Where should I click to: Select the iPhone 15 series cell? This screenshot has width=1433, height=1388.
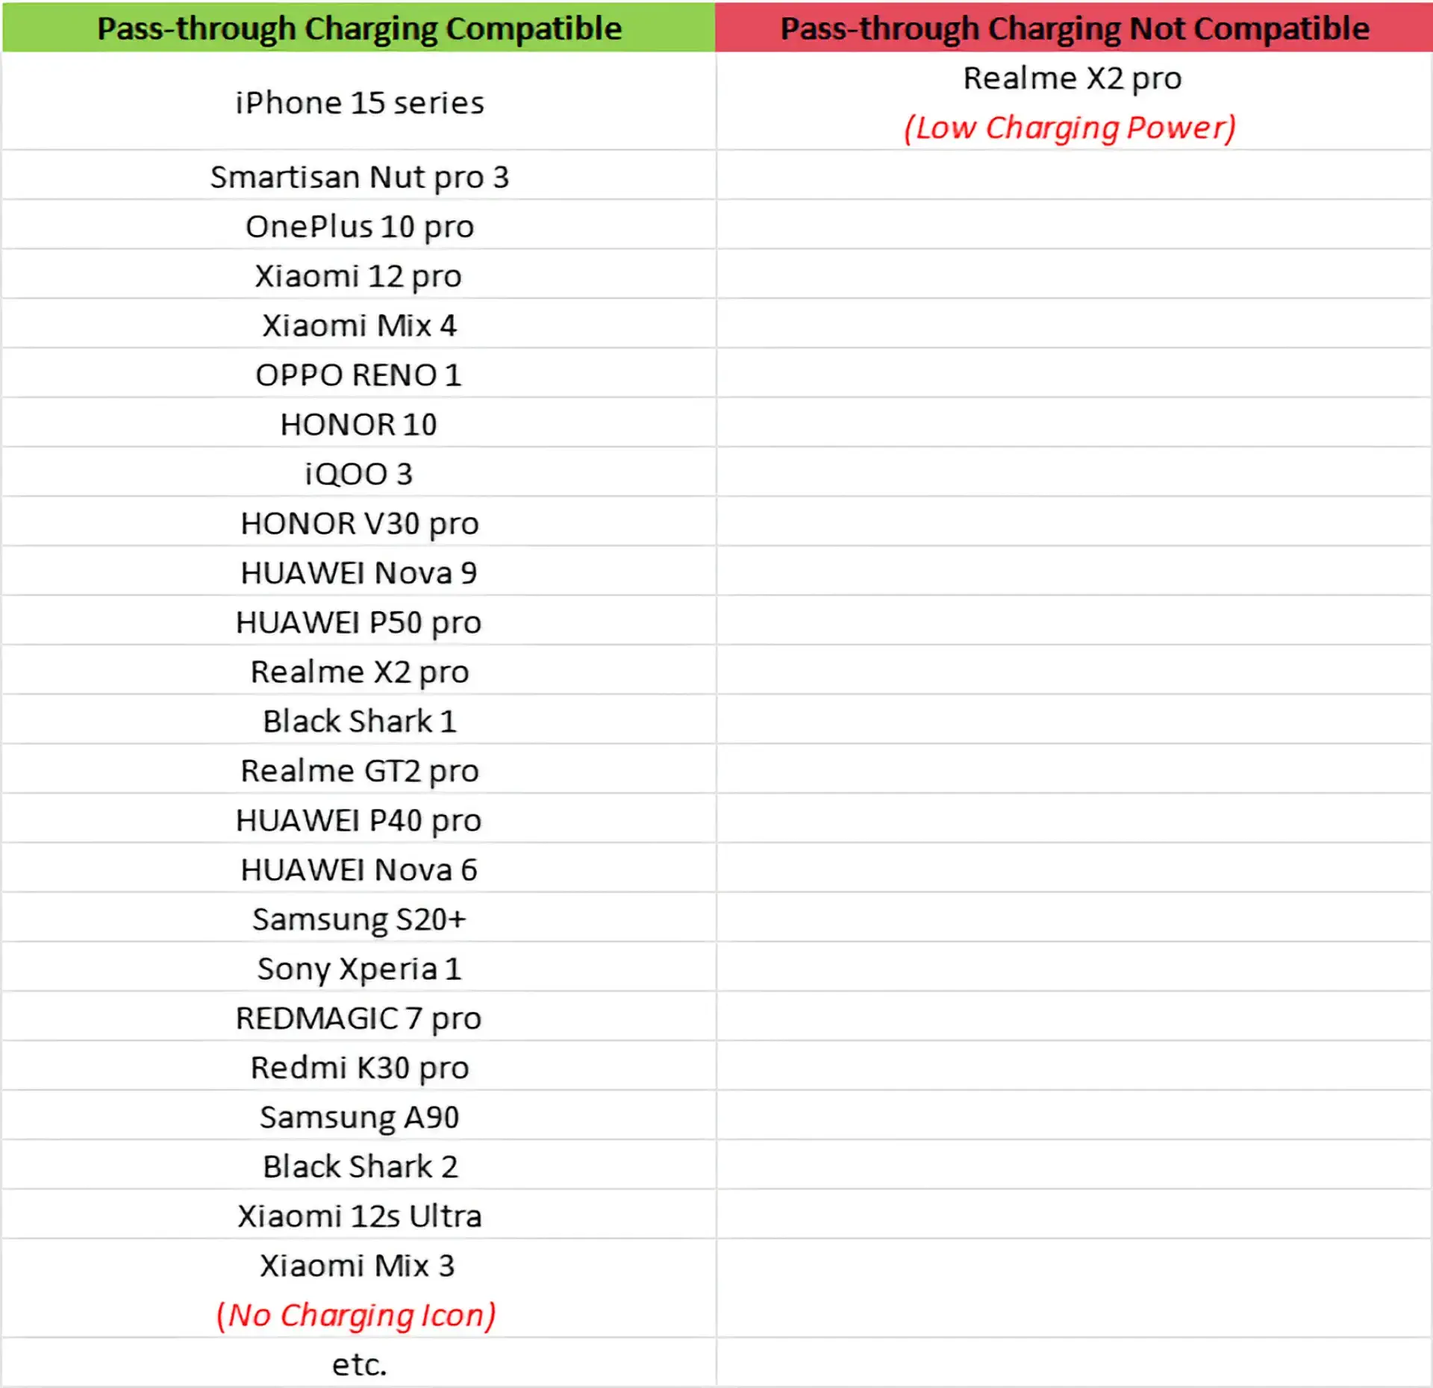[x=359, y=102]
